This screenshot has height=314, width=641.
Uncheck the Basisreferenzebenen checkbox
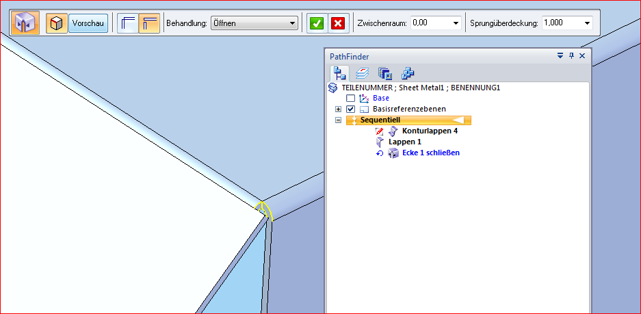pyautogui.click(x=350, y=109)
